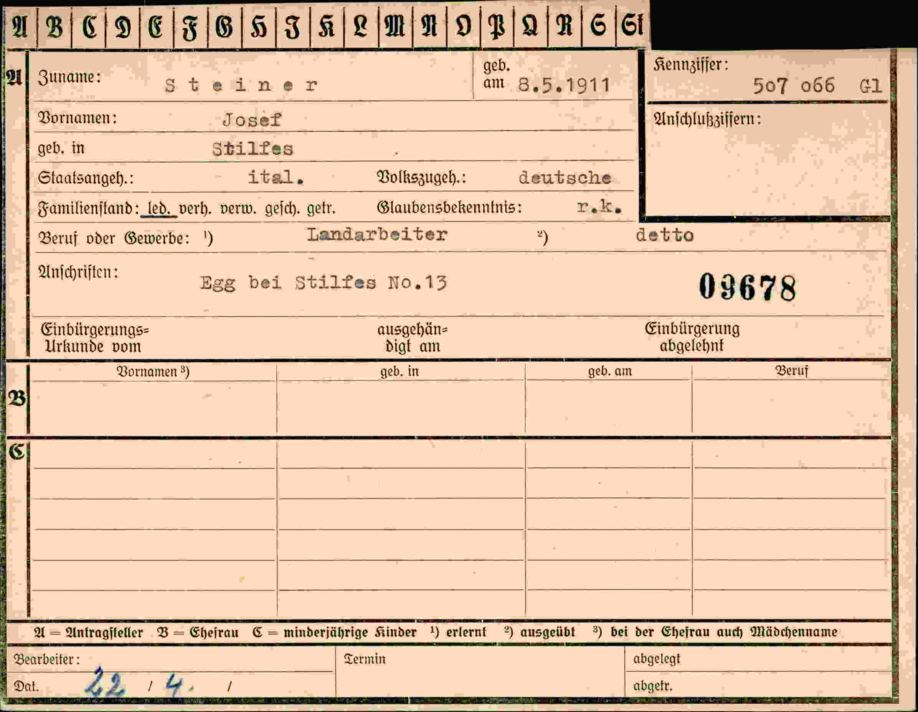
Task: Click the geb. am column header
Action: [610, 371]
